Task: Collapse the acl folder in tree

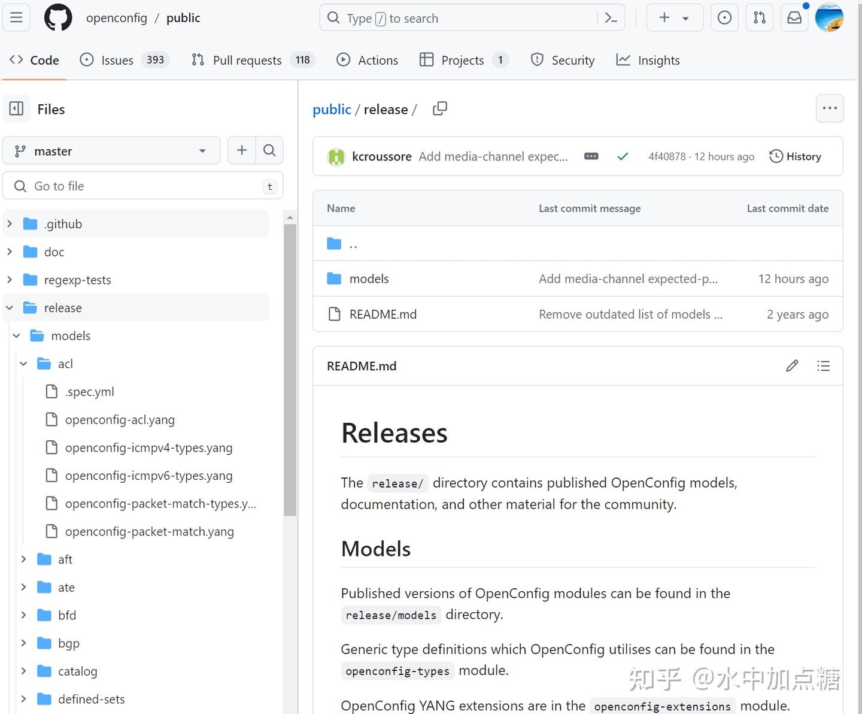Action: [x=24, y=364]
